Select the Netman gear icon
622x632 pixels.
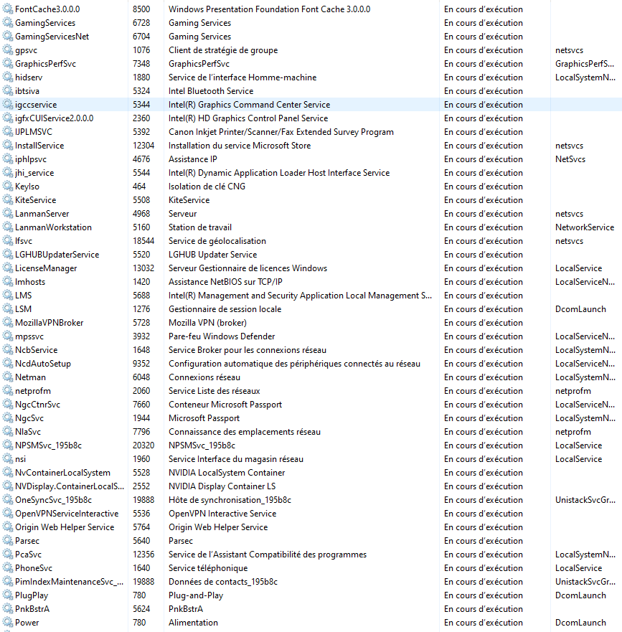8,377
